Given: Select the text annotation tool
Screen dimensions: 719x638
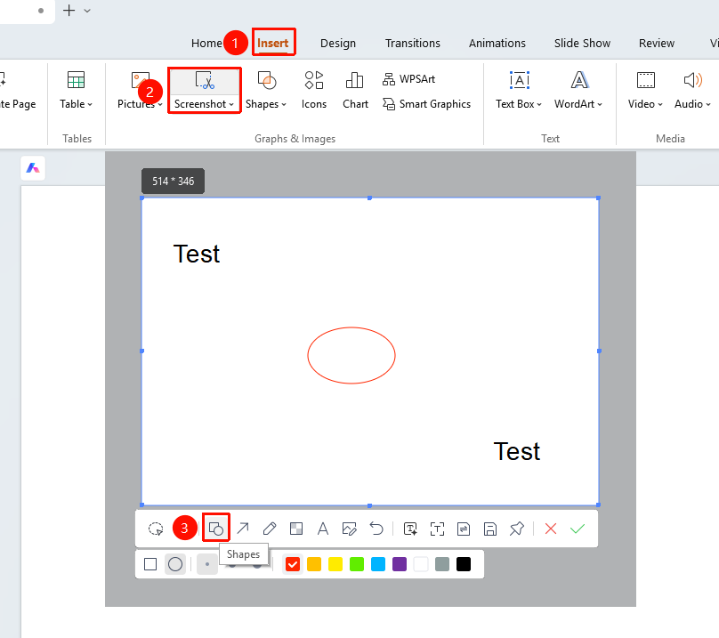Looking at the screenshot, I should pos(323,529).
